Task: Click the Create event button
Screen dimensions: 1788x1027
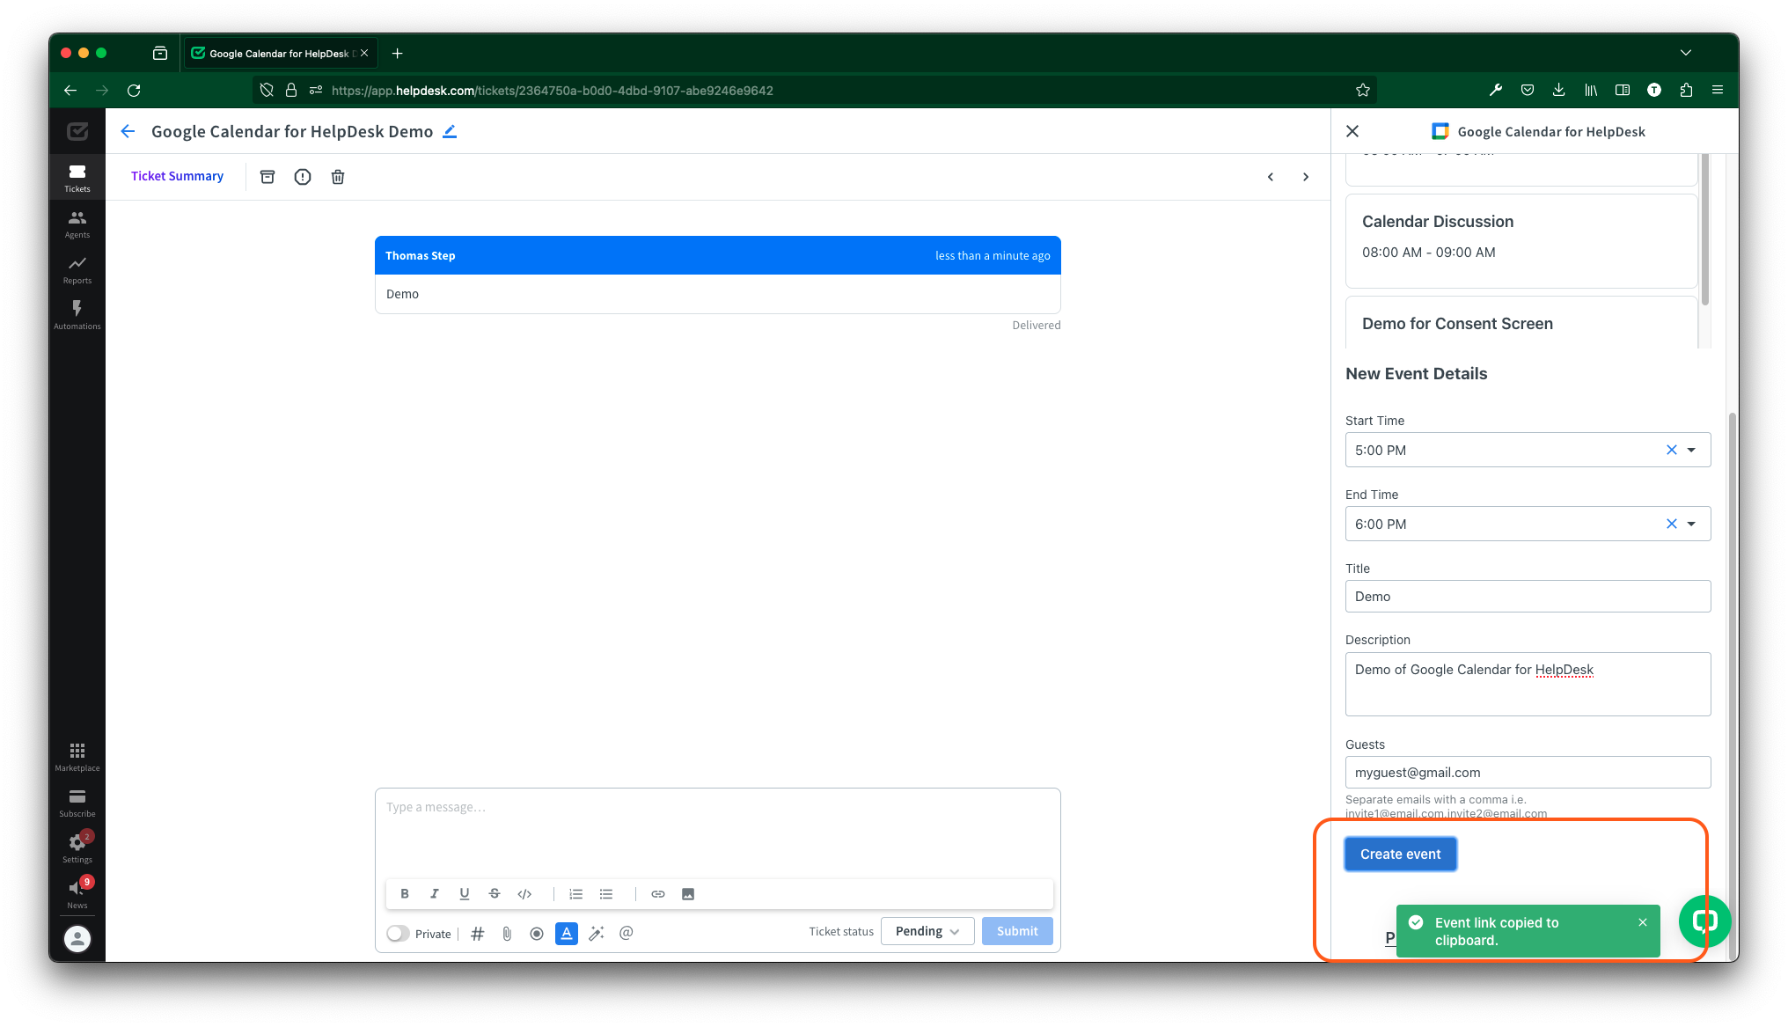Action: pyautogui.click(x=1400, y=854)
